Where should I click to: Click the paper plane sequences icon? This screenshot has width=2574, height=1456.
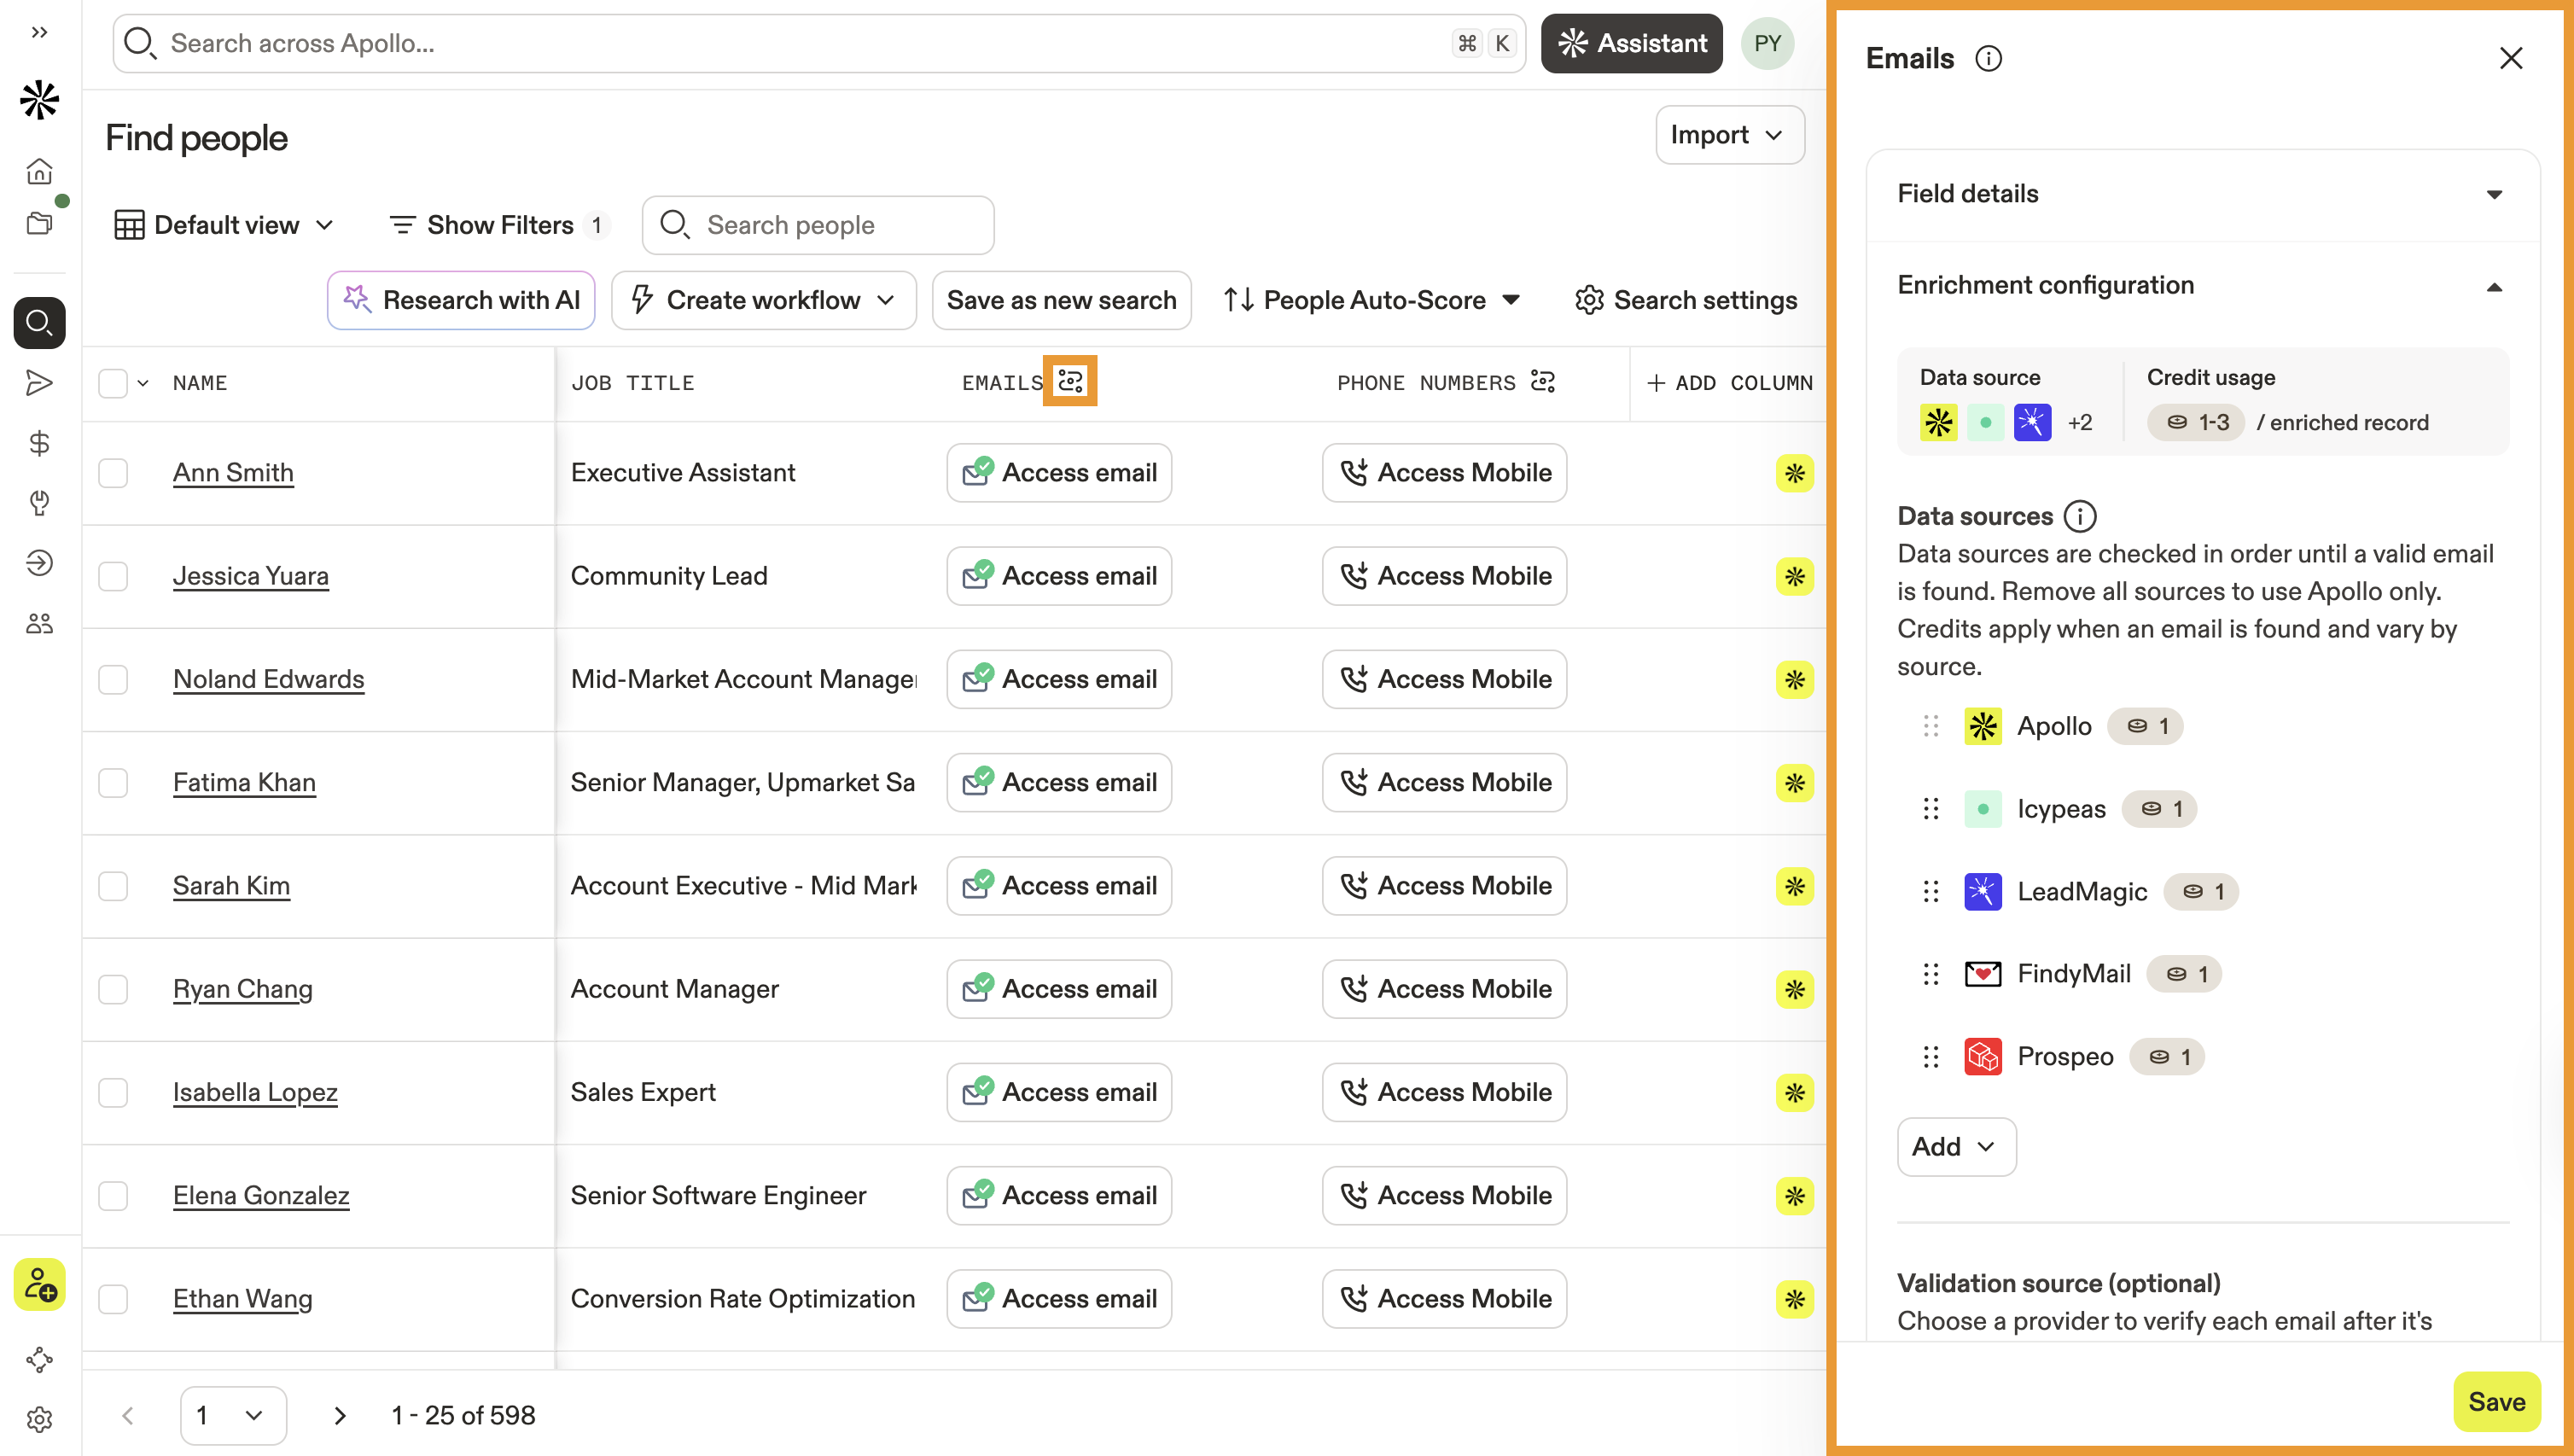point(39,383)
